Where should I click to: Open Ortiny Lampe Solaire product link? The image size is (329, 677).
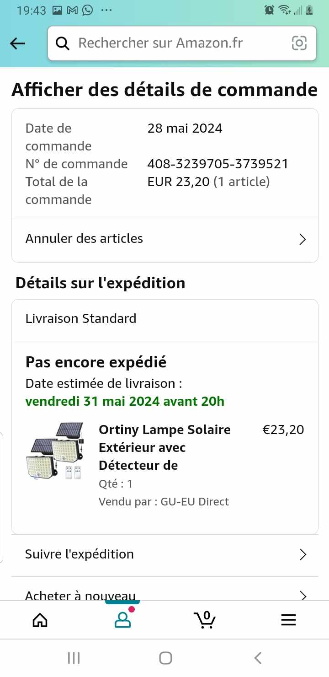[x=164, y=447]
